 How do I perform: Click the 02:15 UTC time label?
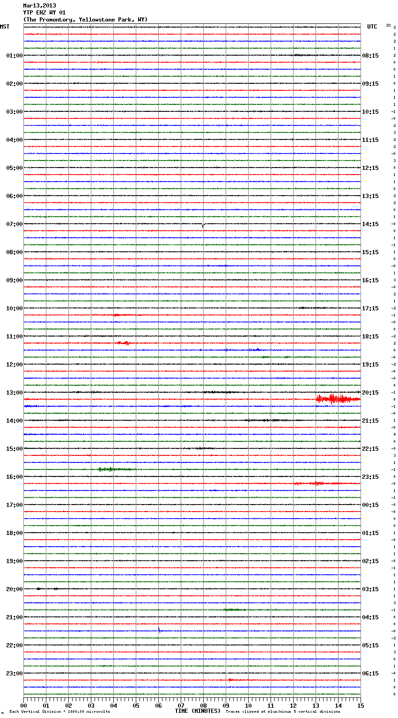tap(370, 561)
